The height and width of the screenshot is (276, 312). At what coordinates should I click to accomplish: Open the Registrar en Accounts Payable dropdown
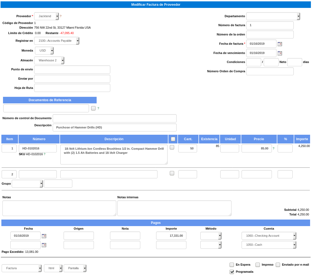click(57, 41)
